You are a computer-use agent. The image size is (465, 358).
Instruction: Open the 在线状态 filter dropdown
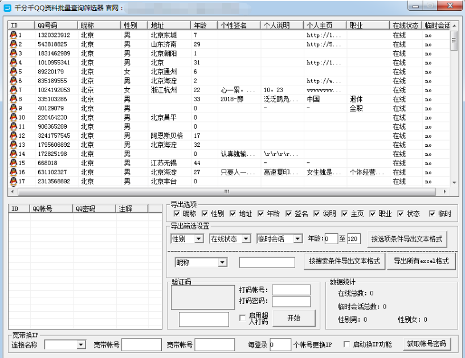(x=246, y=238)
